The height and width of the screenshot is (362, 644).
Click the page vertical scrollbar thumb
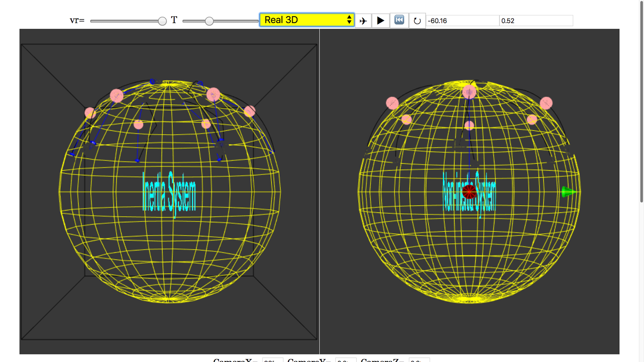(x=642, y=101)
